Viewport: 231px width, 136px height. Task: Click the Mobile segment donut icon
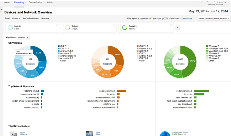pyautogui.click(x=10, y=27)
